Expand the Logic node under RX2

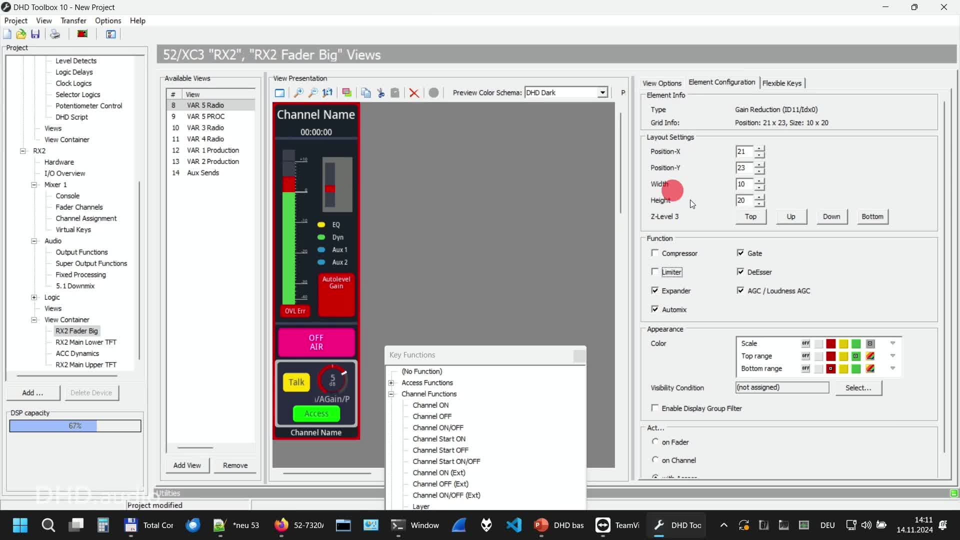point(34,297)
